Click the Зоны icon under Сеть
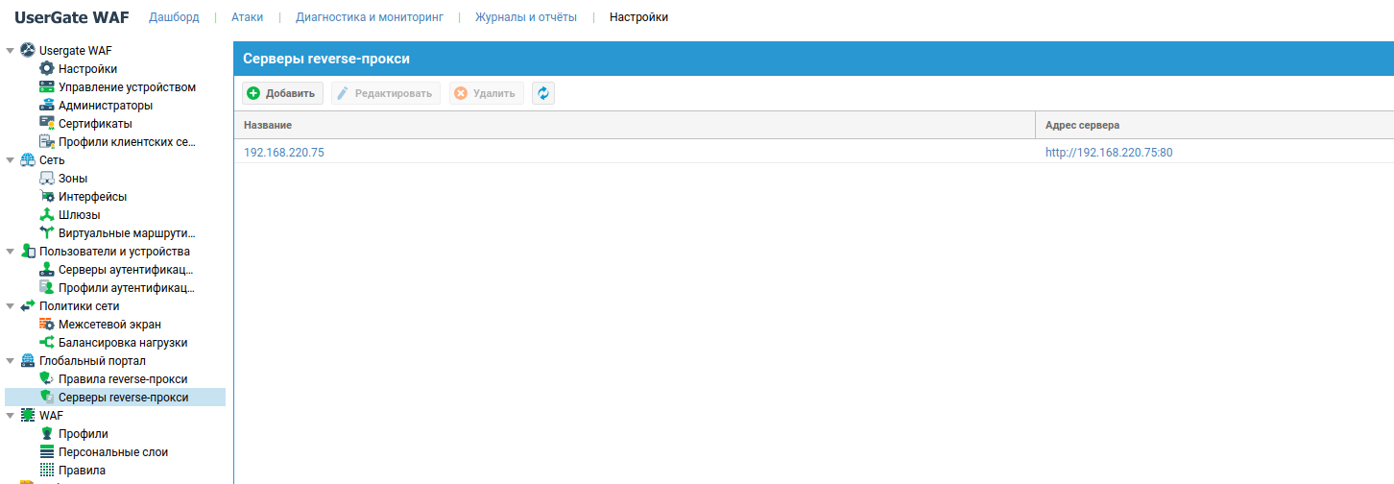Viewport: 1394px width, 484px height. [x=46, y=179]
